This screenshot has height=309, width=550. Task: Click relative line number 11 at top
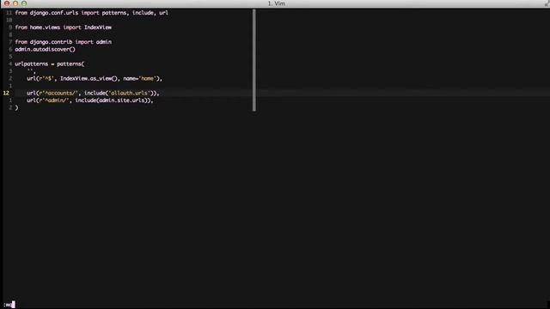point(9,13)
